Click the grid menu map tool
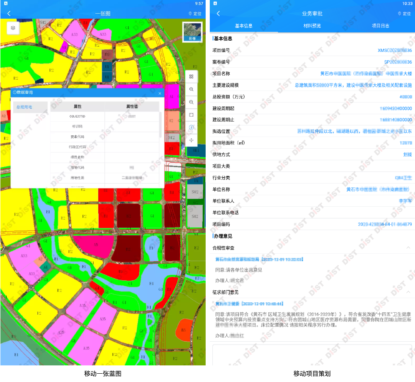 point(191,76)
